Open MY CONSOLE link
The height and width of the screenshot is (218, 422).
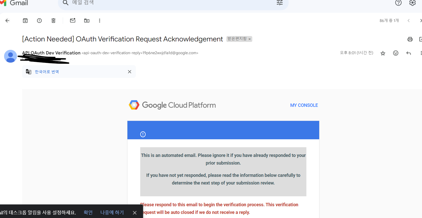[x=304, y=105]
